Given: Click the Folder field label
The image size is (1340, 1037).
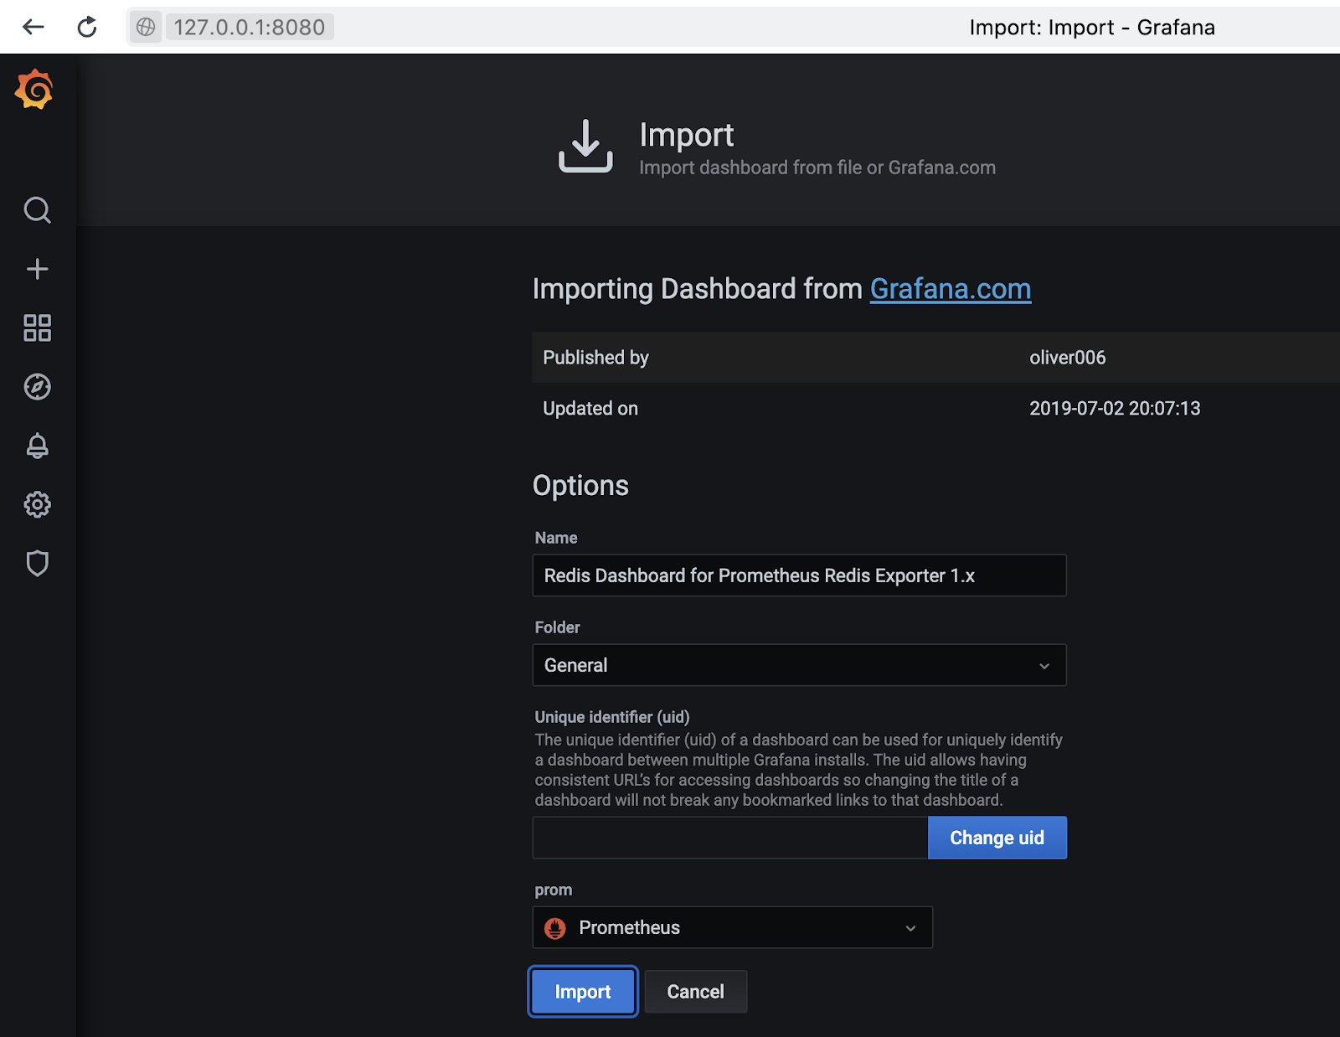Looking at the screenshot, I should (x=557, y=627).
